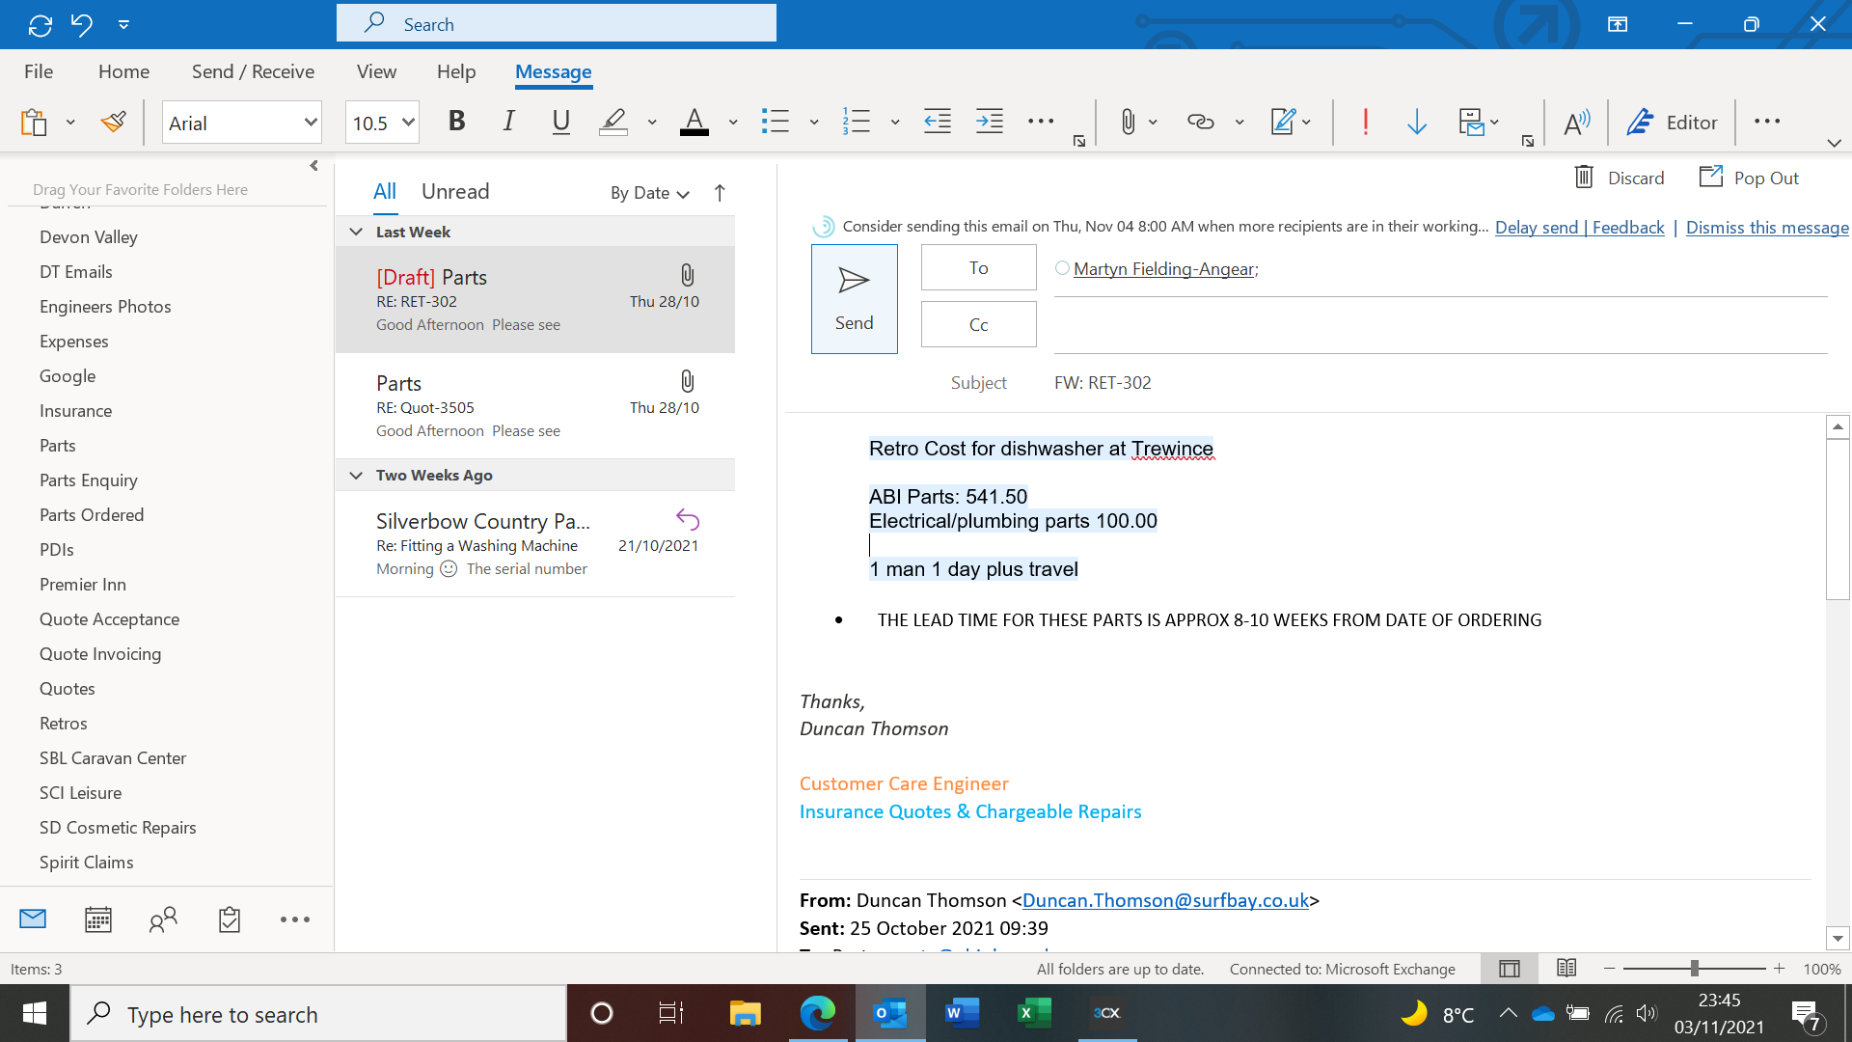The image size is (1852, 1042).
Task: Click the Attach File paperclip icon
Action: (x=1127, y=123)
